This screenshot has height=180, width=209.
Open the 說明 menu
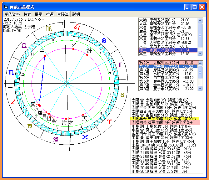point(76,14)
